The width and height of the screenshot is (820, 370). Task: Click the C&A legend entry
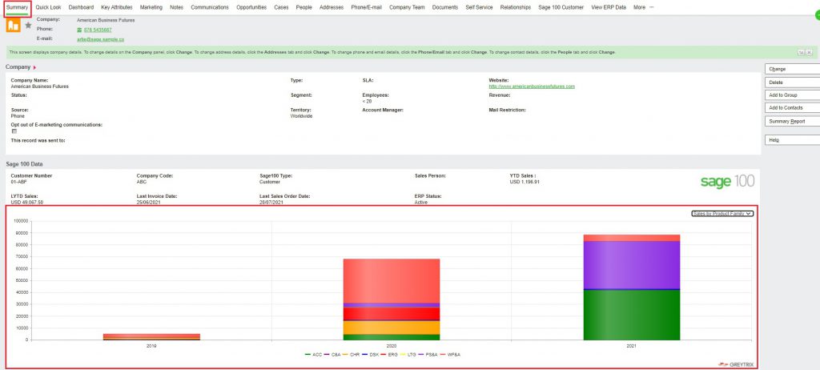click(x=332, y=354)
